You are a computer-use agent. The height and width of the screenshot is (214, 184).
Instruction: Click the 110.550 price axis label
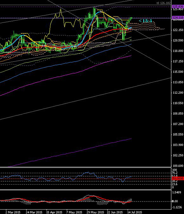point(178,103)
